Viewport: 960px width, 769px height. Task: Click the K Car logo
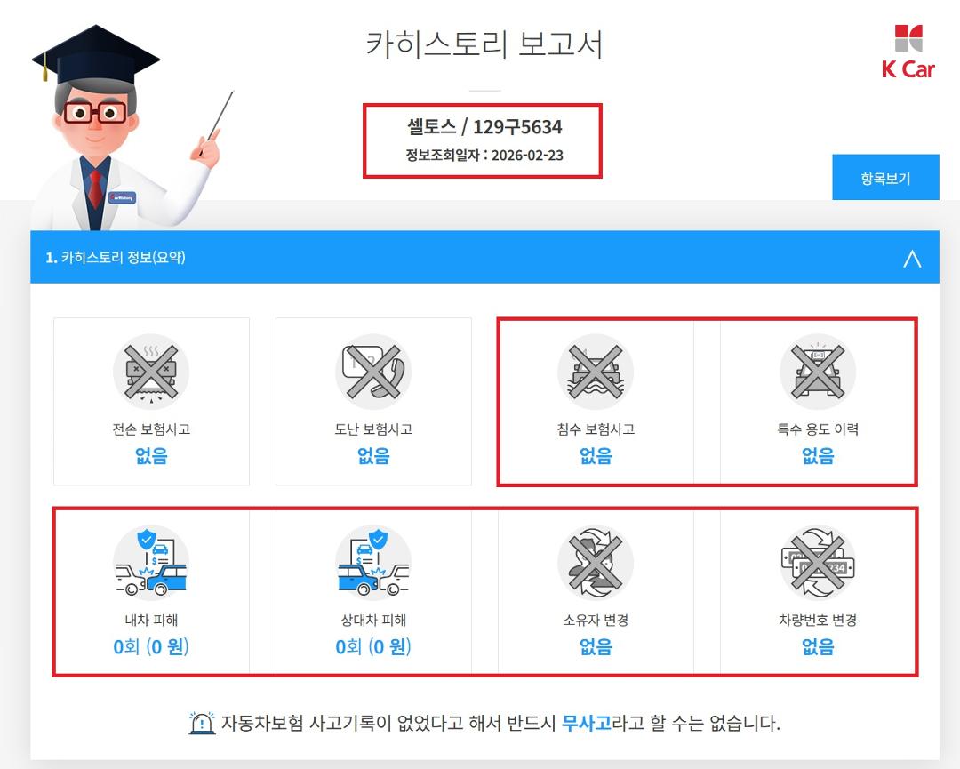click(908, 52)
